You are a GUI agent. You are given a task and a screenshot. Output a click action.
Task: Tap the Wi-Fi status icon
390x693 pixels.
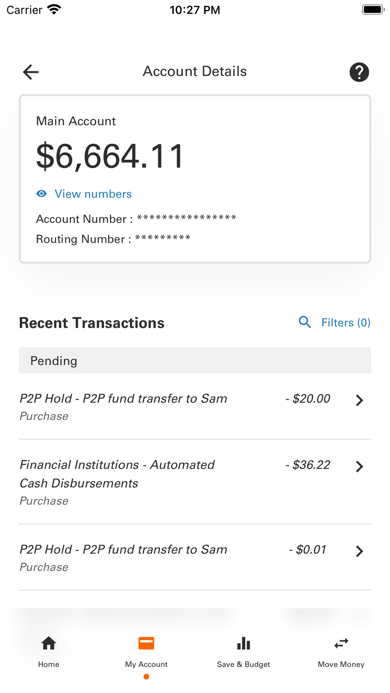[x=54, y=10]
